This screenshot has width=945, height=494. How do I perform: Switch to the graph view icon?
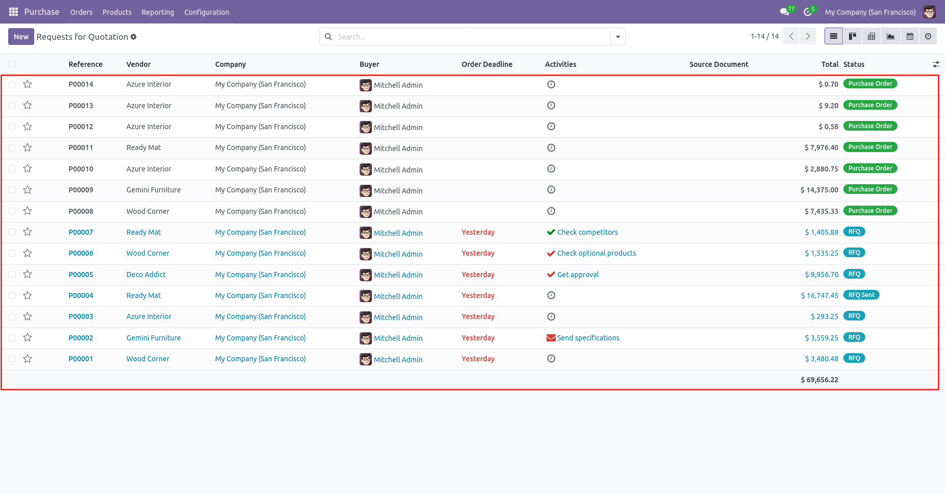coord(890,36)
